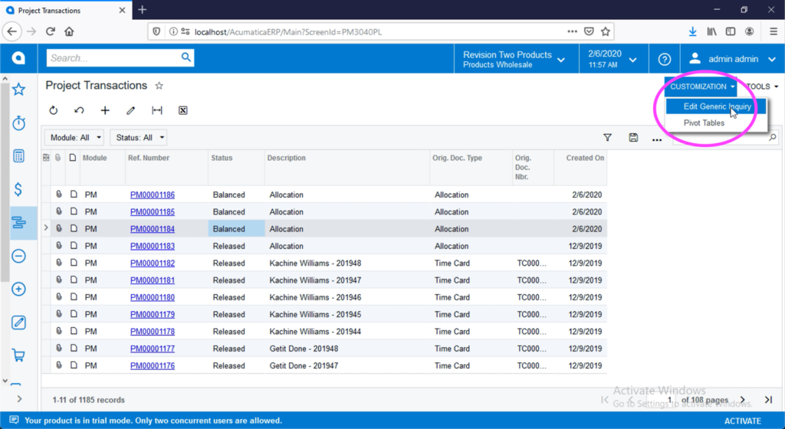This screenshot has width=785, height=429.
Task: Switch to the Project Transactions browser tab
Action: click(66, 10)
